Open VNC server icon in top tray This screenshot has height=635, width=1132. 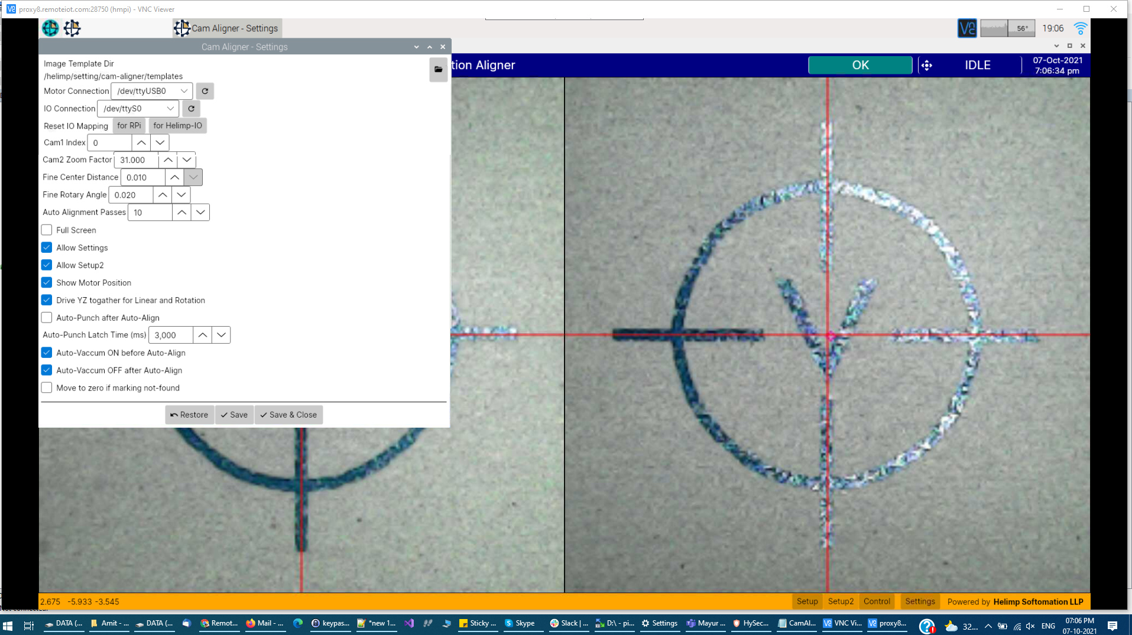pyautogui.click(x=966, y=28)
